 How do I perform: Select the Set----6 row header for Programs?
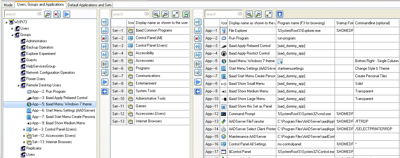[118, 68]
